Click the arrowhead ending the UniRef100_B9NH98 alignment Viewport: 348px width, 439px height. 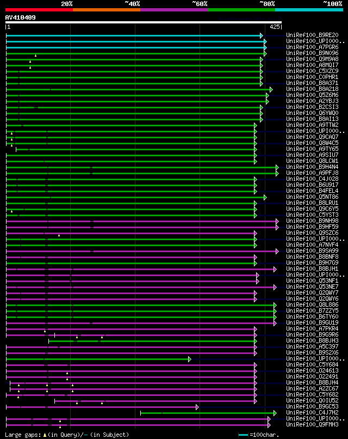point(277,222)
